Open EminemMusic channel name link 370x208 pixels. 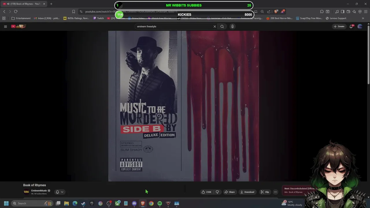(39, 191)
